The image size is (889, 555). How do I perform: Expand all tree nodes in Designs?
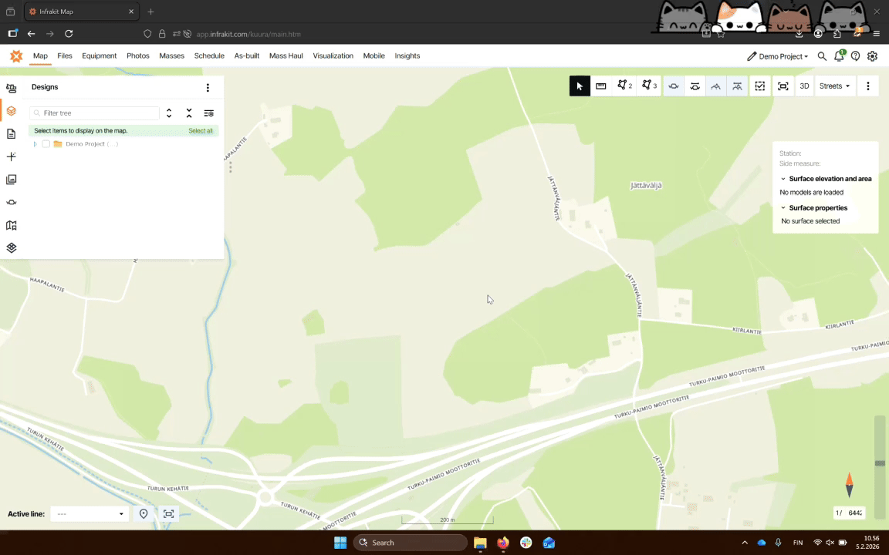click(x=169, y=113)
